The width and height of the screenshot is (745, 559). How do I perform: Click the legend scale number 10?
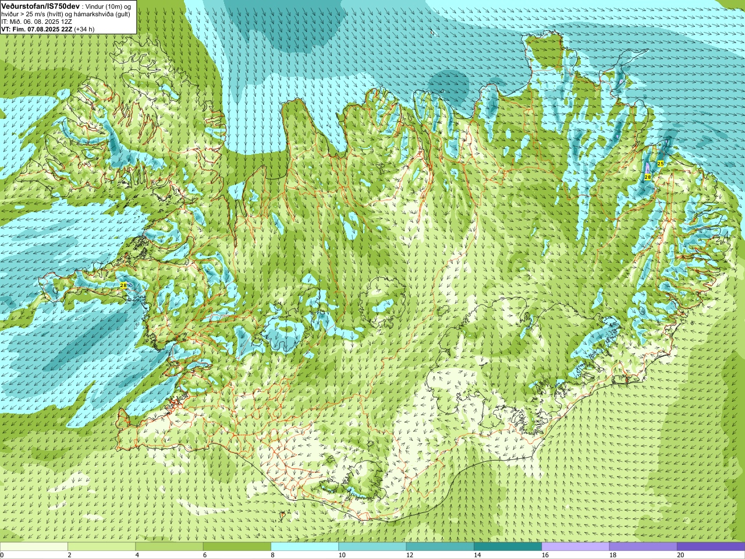coord(342,555)
